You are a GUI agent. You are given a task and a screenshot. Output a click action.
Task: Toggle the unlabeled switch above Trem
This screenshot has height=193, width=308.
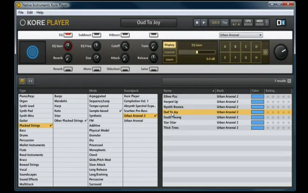point(154,35)
